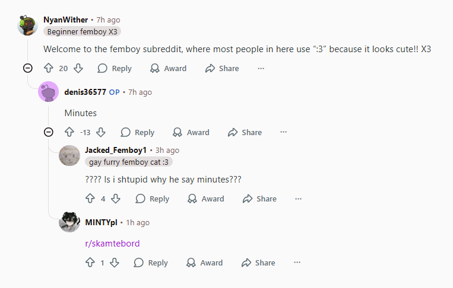Screen dimensions: 453x288
Task: Downvote MINTYpl's comment
Action: pyautogui.click(x=115, y=263)
